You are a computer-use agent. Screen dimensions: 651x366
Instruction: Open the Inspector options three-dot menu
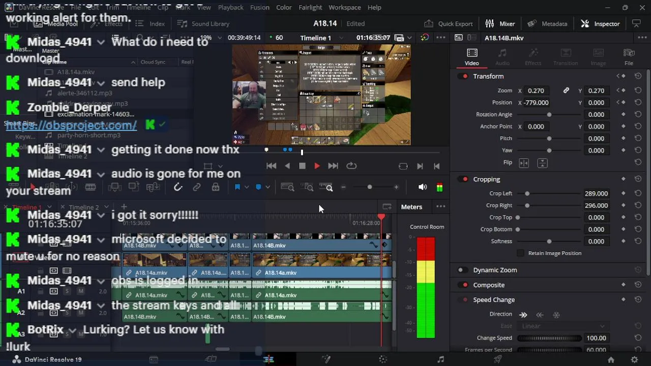[641, 38]
